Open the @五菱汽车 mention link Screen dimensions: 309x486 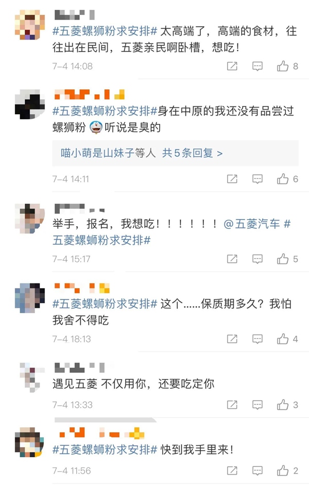click(252, 224)
